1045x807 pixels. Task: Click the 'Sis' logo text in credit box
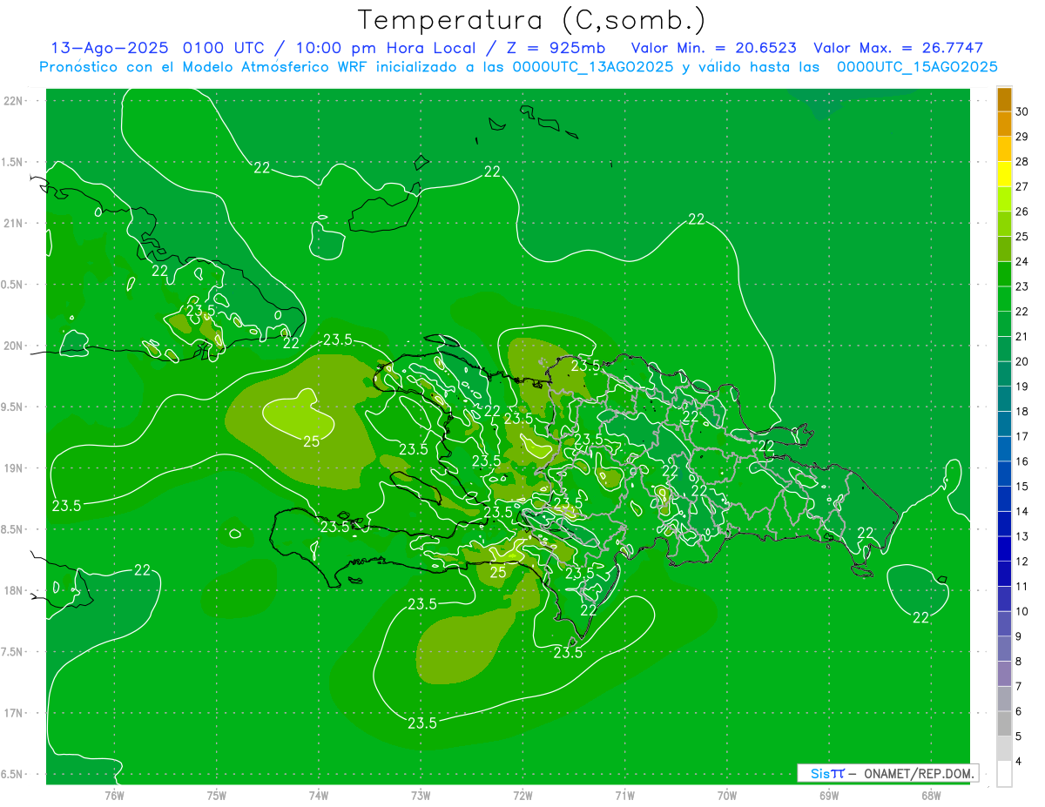click(819, 773)
